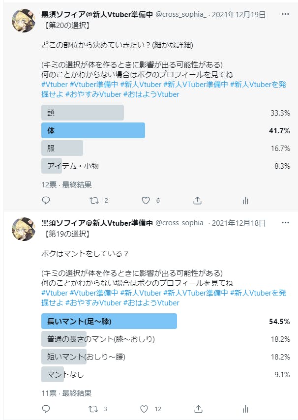The height and width of the screenshot is (420, 298).
Task: View analytics for the 第19の選択 tweet
Action: (245, 409)
